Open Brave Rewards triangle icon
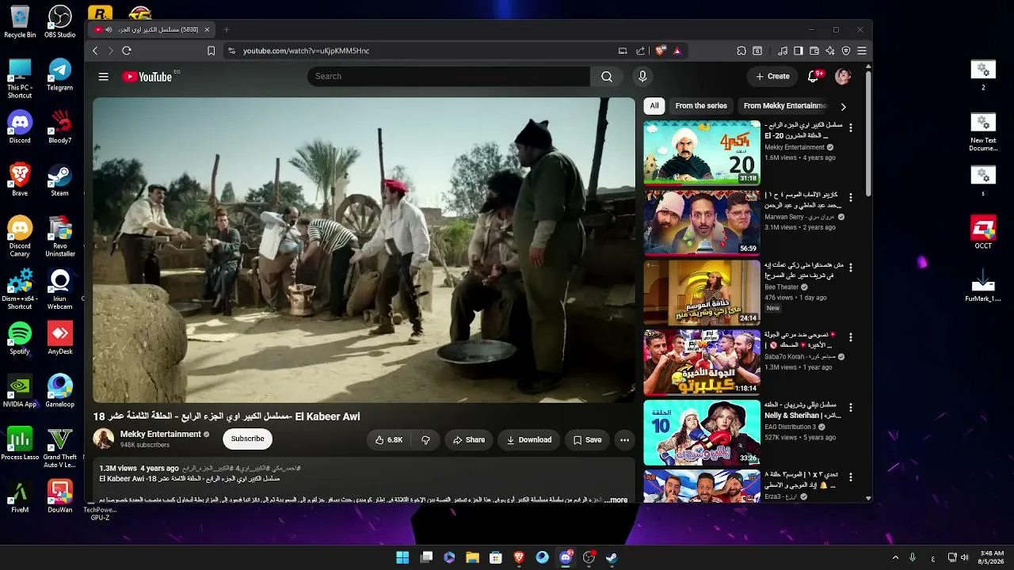Screen dimensions: 1014x570 coord(677,51)
